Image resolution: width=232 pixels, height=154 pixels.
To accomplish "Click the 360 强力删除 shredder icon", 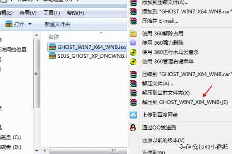I will (133, 43).
